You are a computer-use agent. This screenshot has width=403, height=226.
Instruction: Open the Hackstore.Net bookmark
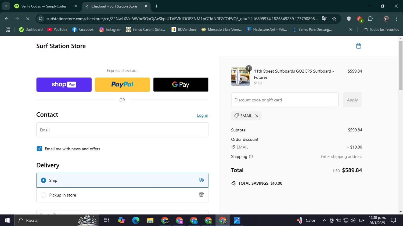[267, 29]
